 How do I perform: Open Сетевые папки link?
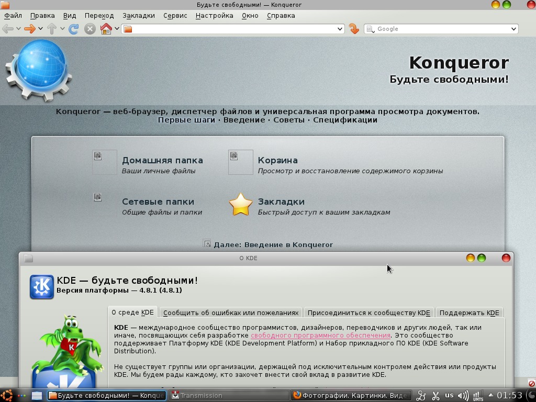coord(158,202)
